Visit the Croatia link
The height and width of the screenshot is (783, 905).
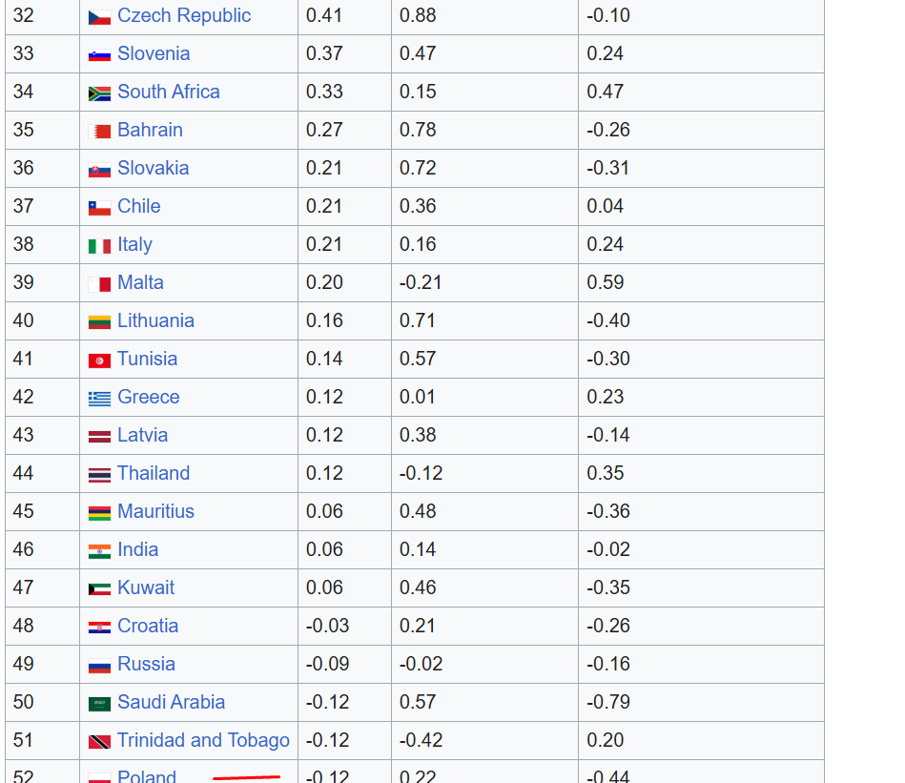pos(148,626)
